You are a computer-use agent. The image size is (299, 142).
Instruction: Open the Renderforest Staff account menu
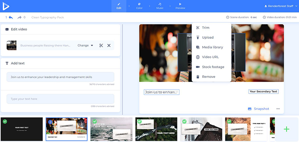[281, 6]
